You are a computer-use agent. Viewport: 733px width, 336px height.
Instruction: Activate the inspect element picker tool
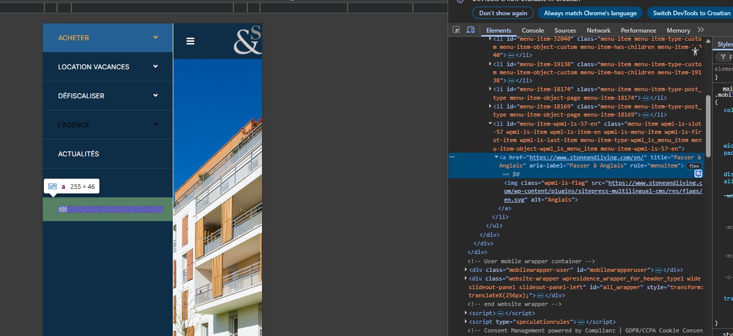[x=457, y=30]
